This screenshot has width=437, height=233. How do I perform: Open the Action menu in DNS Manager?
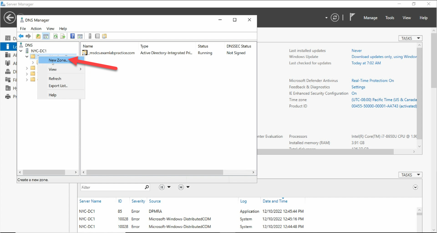click(x=36, y=28)
